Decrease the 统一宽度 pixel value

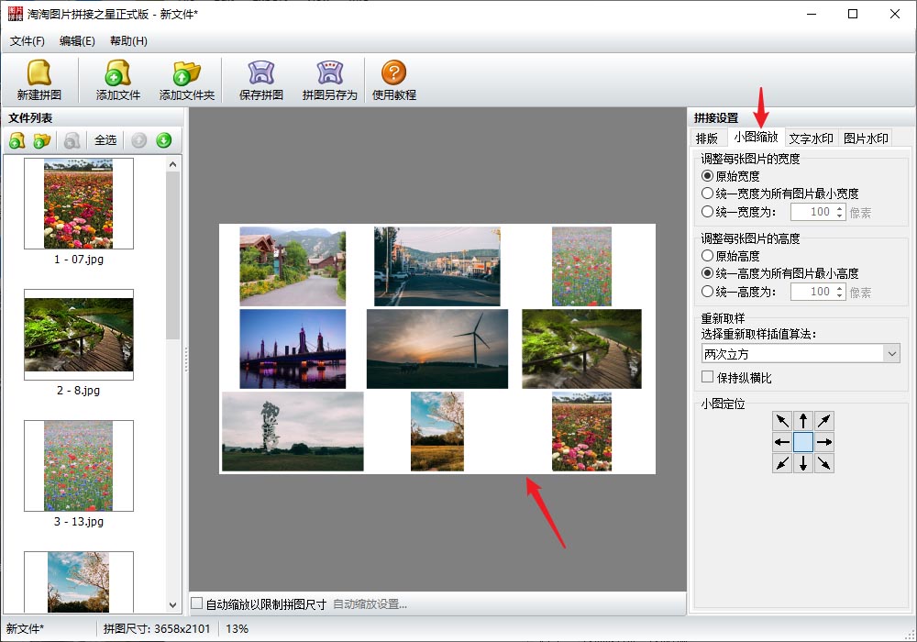840,216
